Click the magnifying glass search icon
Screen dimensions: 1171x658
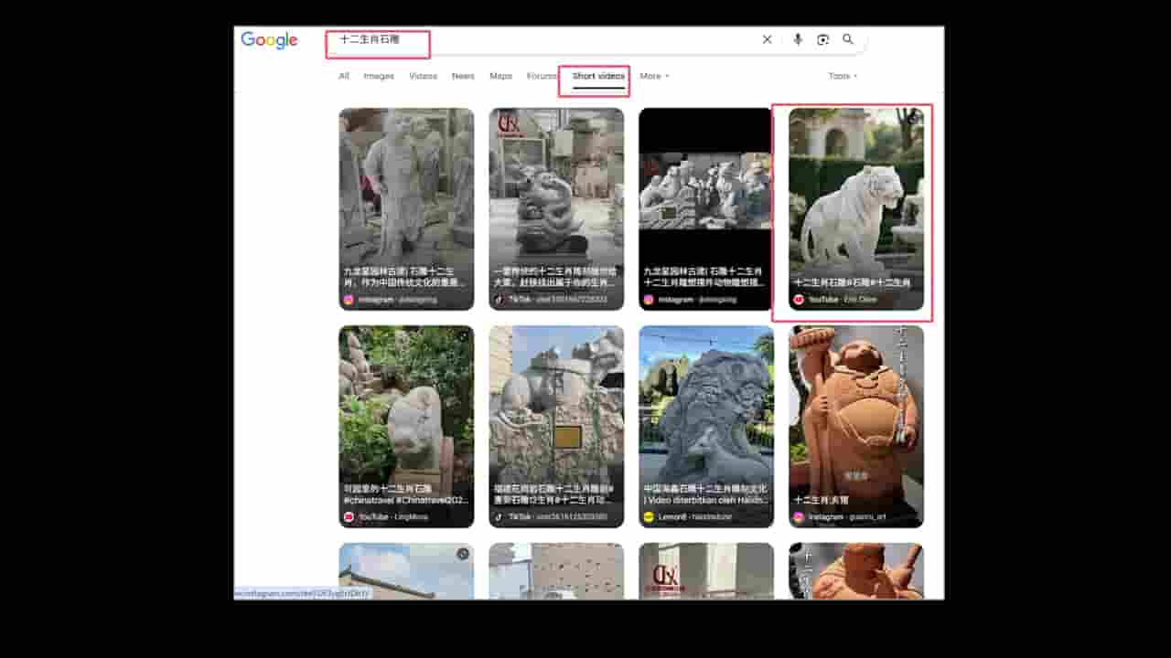[848, 39]
